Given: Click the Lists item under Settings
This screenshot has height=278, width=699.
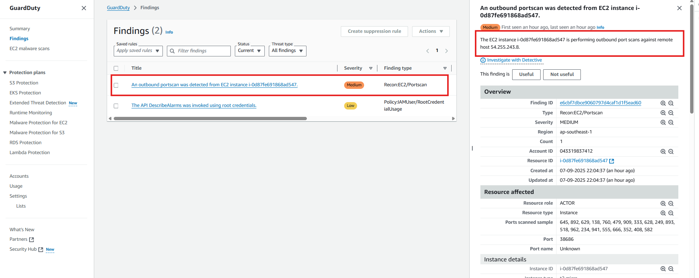Looking at the screenshot, I should (21, 206).
